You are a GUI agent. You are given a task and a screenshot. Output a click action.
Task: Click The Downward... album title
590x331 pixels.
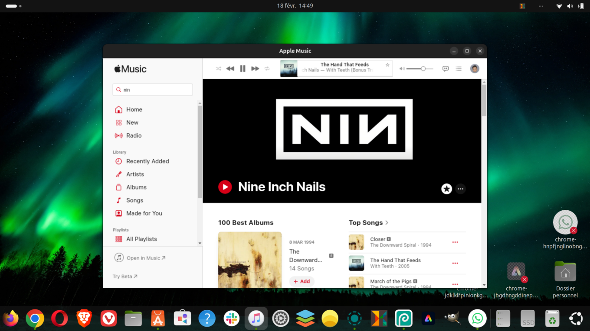point(306,256)
